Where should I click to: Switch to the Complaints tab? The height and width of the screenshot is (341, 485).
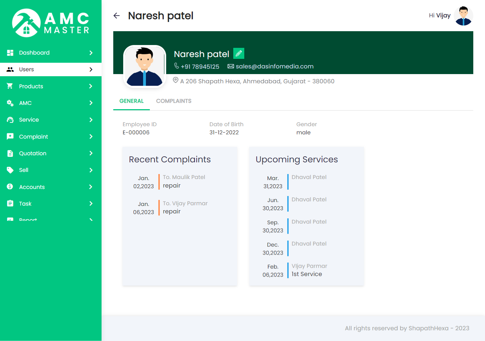(174, 101)
